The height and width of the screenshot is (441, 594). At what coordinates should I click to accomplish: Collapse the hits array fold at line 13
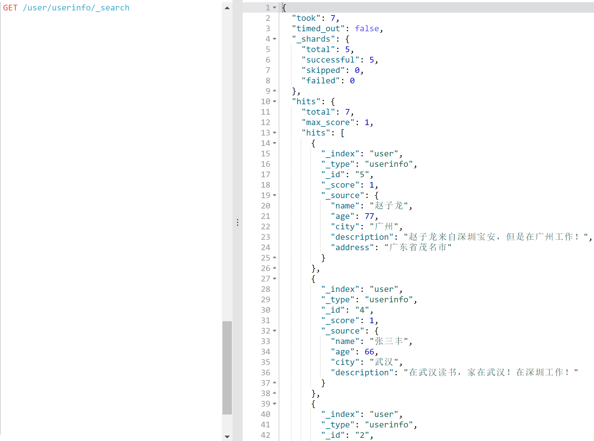tap(275, 133)
